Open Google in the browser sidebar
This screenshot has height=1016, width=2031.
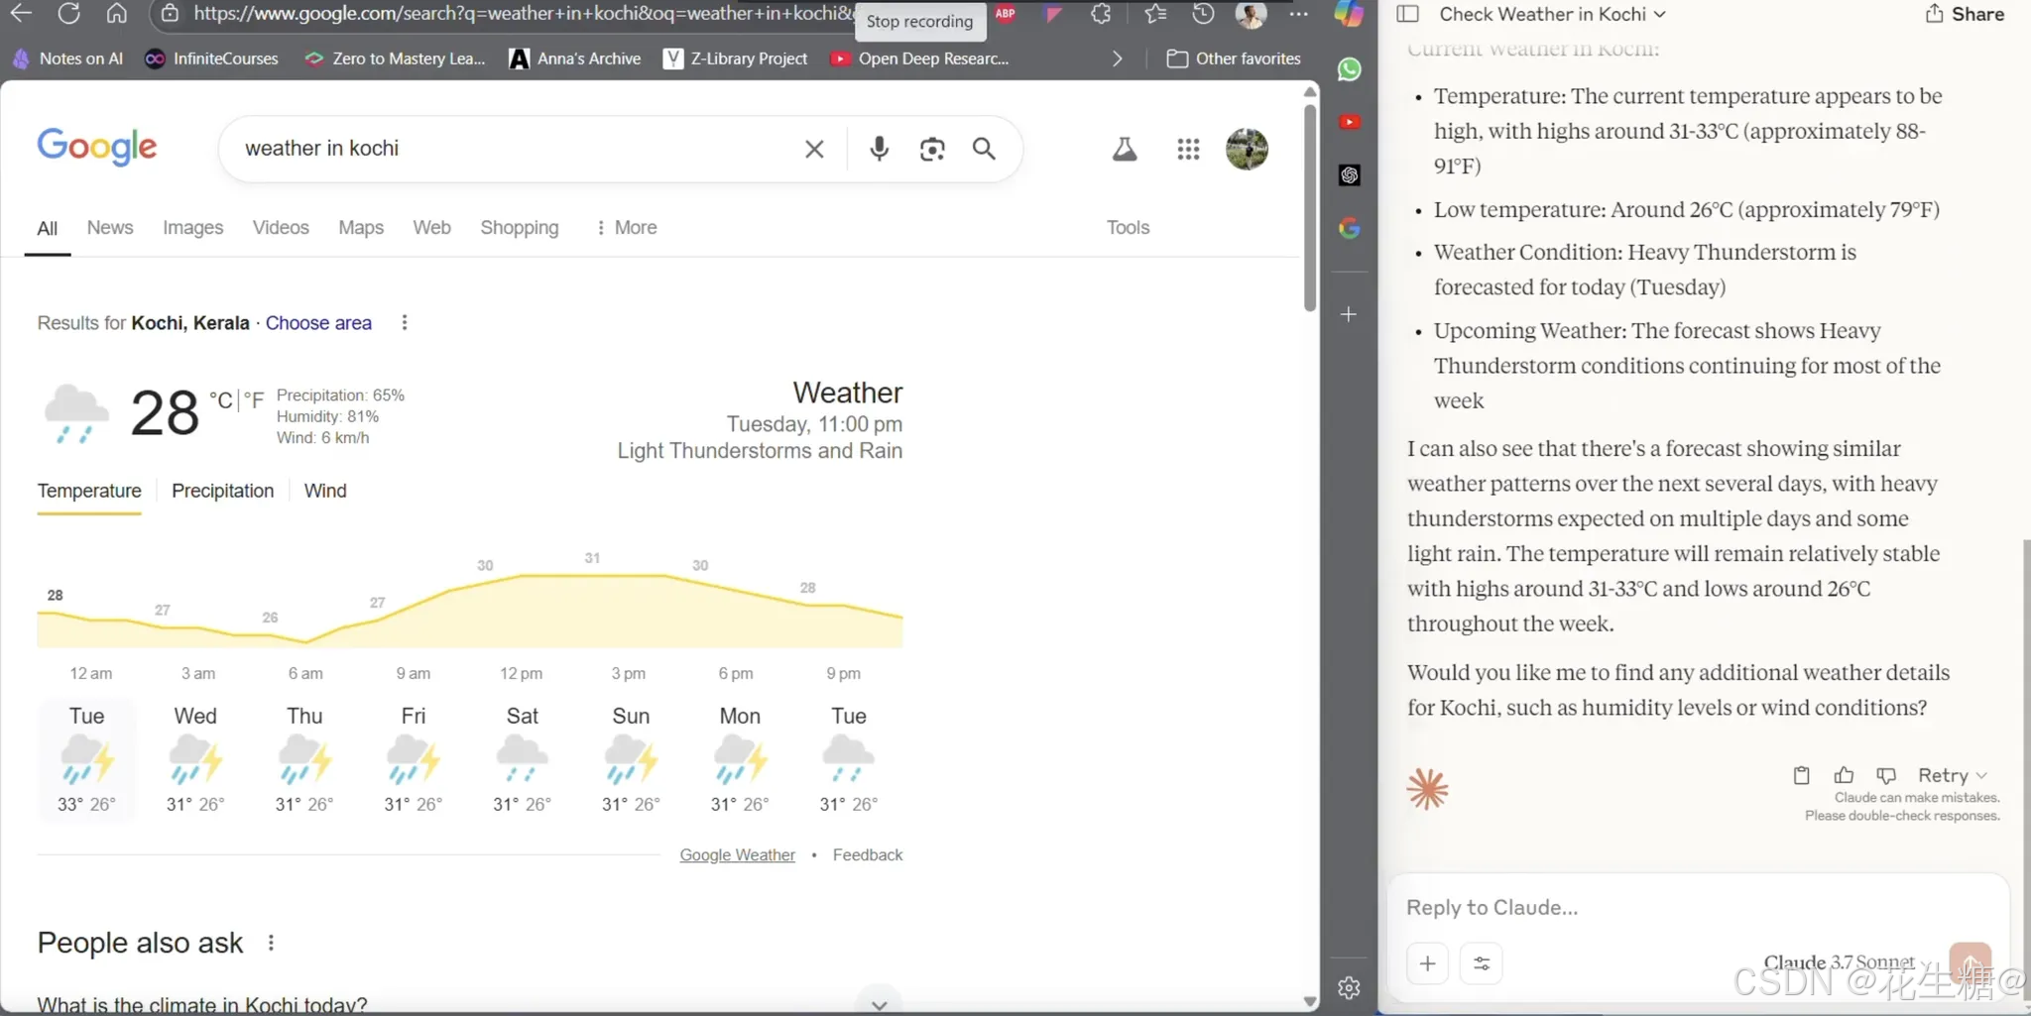1349,228
